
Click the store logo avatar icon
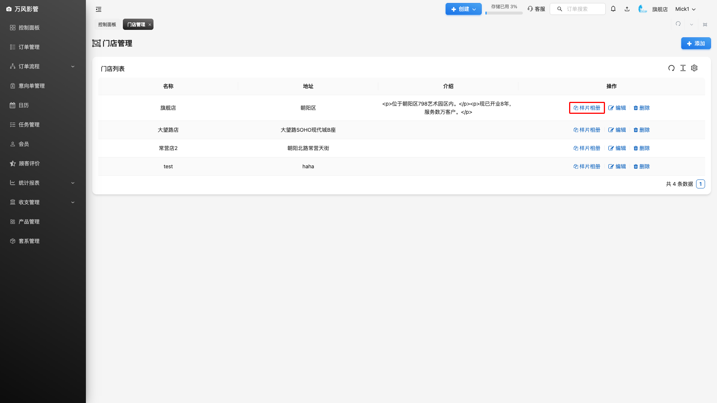pyautogui.click(x=642, y=9)
